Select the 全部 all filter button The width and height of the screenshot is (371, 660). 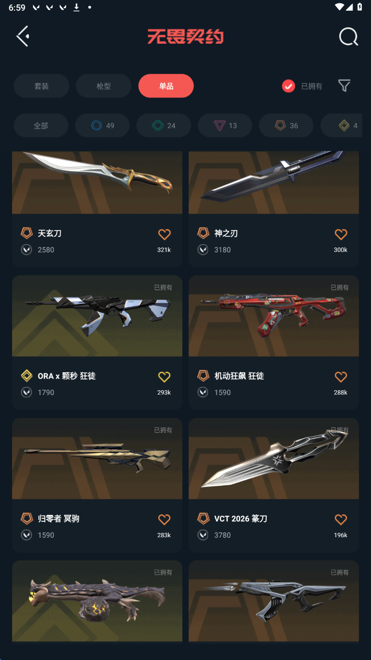pyautogui.click(x=41, y=126)
